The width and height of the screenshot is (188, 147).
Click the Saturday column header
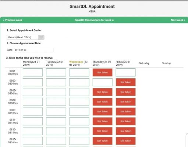[x=144, y=63]
